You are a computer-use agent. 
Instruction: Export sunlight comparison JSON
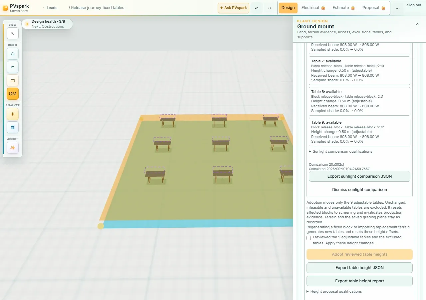coord(359,176)
